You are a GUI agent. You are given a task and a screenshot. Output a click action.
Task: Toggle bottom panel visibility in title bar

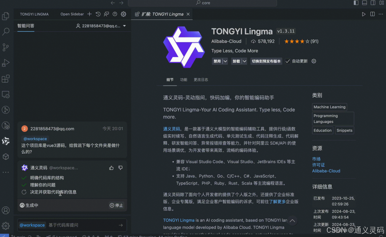[364, 3]
